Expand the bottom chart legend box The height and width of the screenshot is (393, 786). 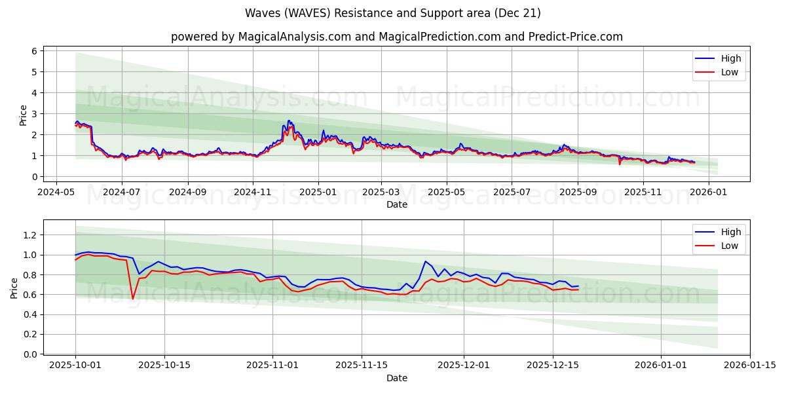pos(719,238)
